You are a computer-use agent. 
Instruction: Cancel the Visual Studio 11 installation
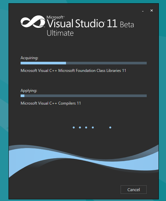(134, 190)
